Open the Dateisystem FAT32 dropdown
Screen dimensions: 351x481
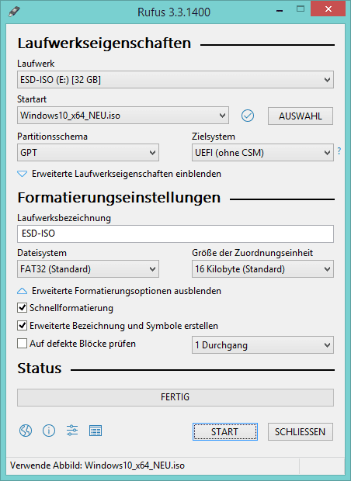pos(88,269)
